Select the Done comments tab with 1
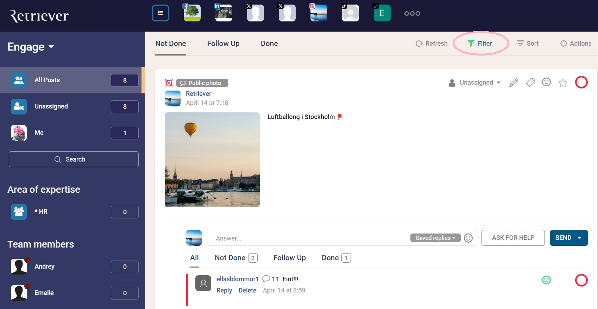Viewport: 598px width, 309px height. (x=336, y=258)
